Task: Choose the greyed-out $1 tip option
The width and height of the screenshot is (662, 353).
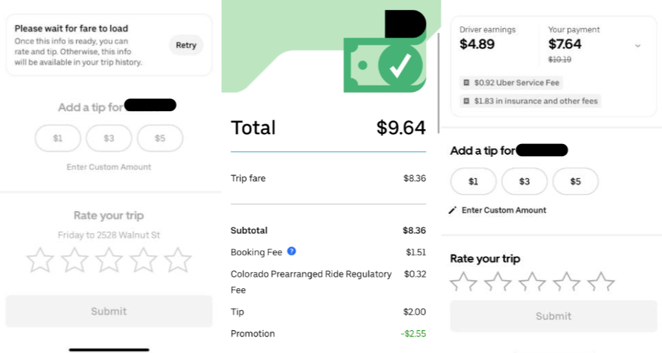Action: coord(58,138)
